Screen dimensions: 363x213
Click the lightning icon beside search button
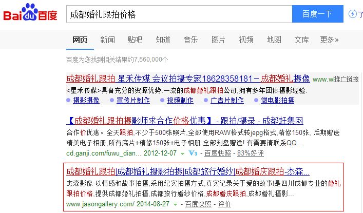click(353, 14)
